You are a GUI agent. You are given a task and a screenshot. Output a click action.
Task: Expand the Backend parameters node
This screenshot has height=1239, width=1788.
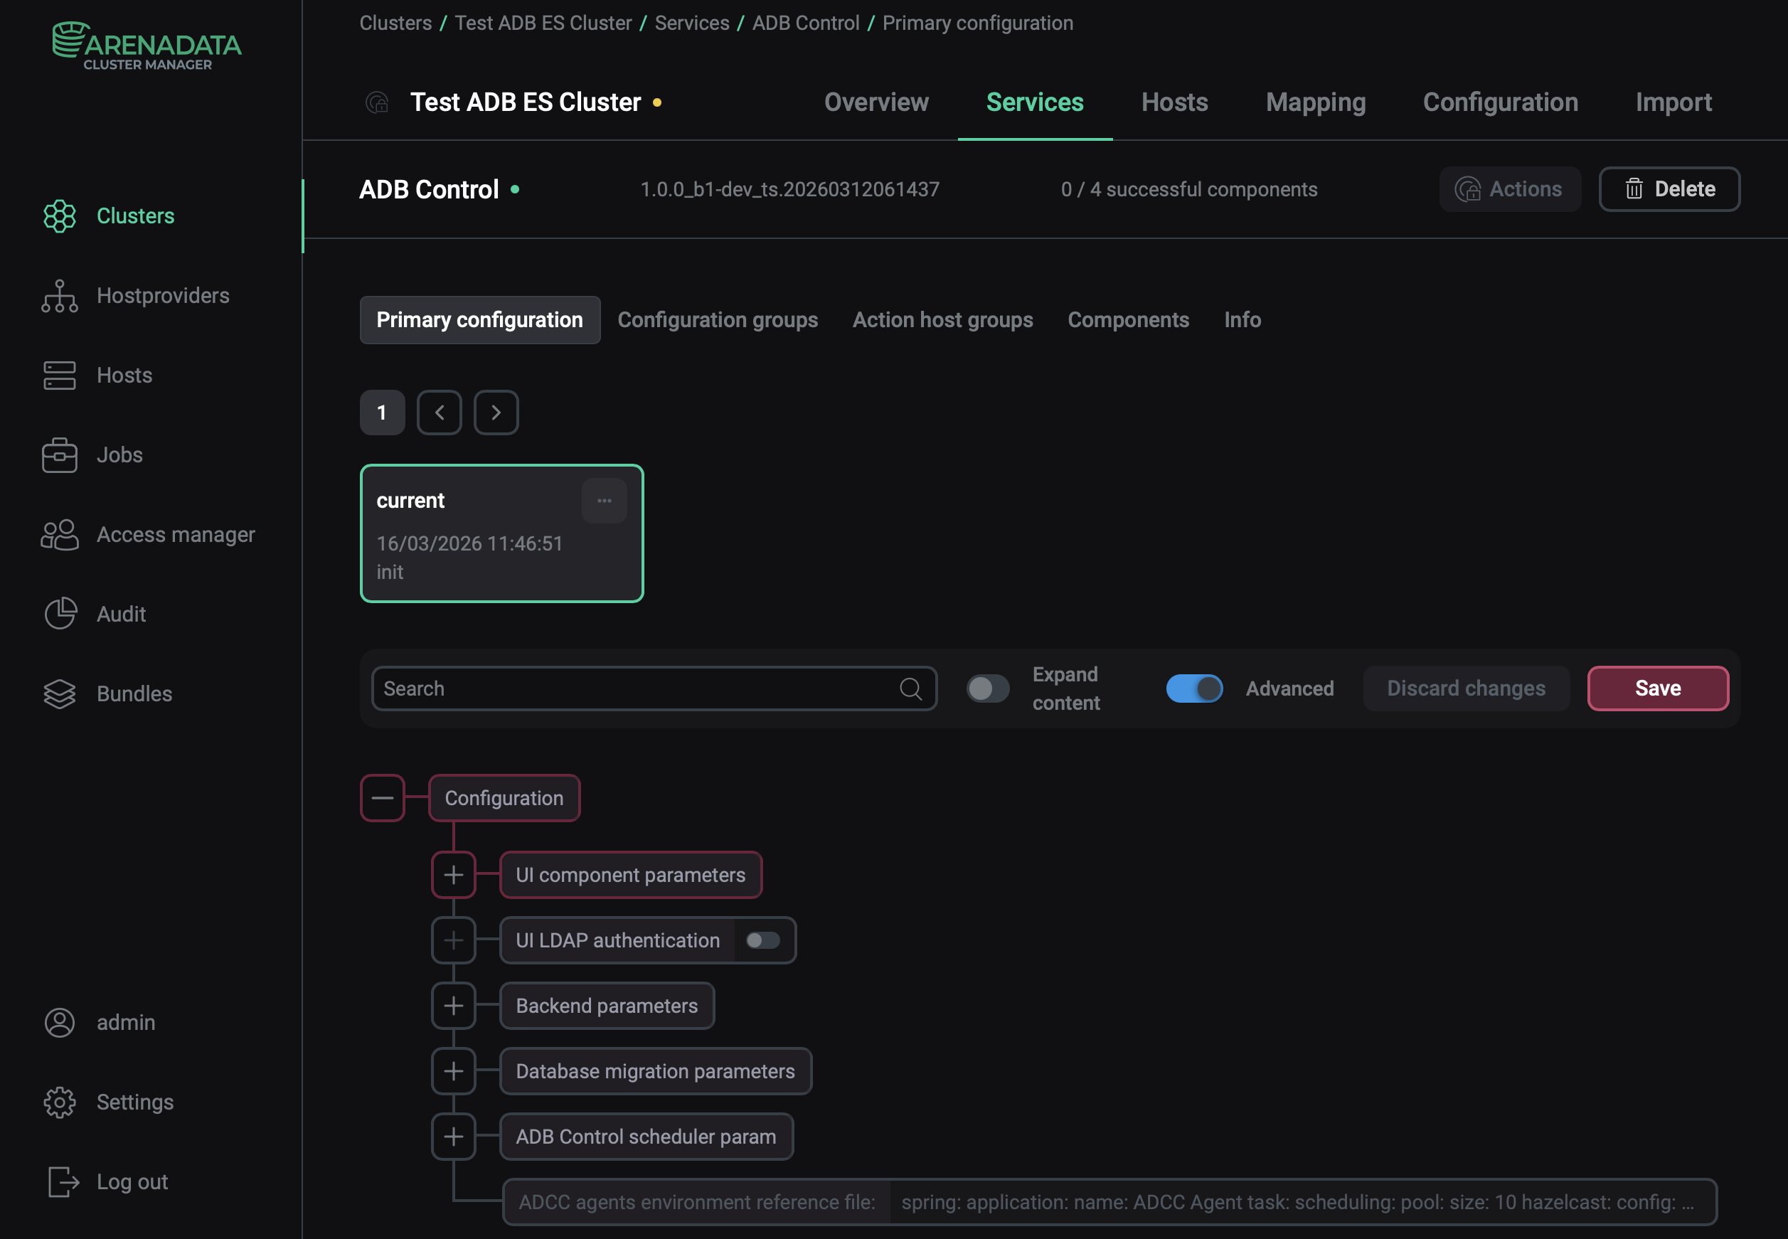pos(453,1005)
